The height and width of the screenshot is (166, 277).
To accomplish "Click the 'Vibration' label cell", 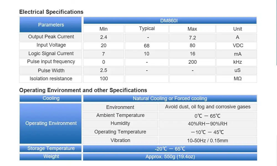I will [x=120, y=140].
